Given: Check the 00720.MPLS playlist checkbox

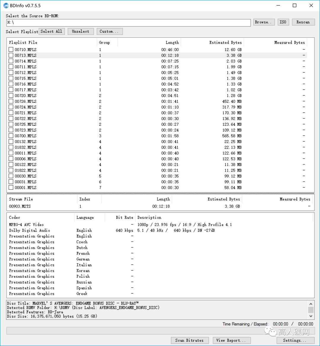Looking at the screenshot, I should (x=11, y=95).
